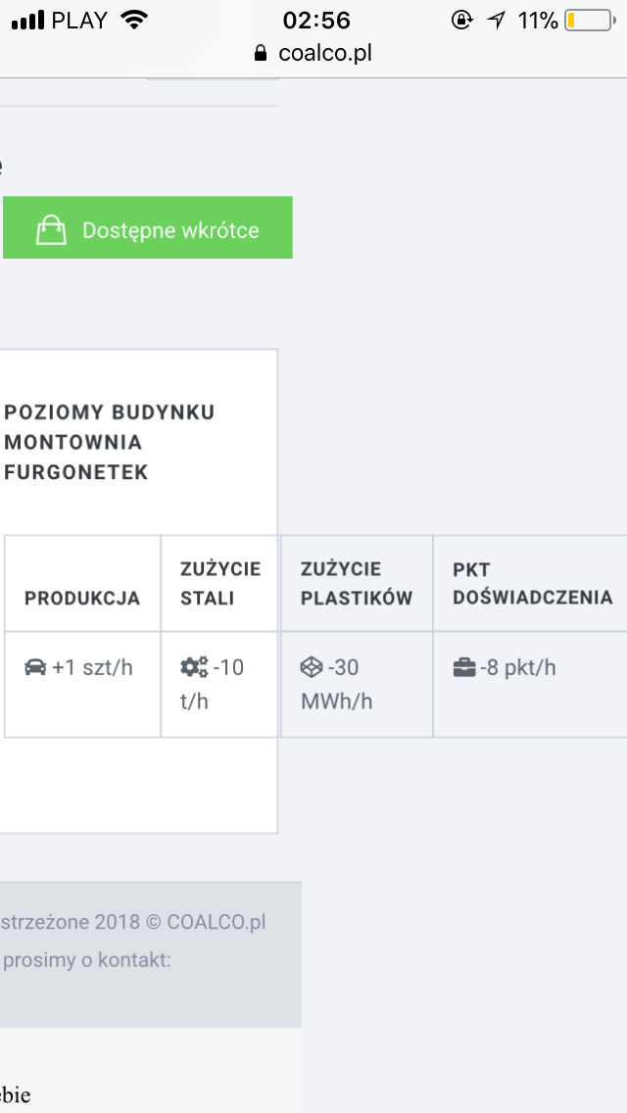The image size is (627, 1113).
Task: Click the prosimy o kontakt footer text
Action: click(x=87, y=960)
